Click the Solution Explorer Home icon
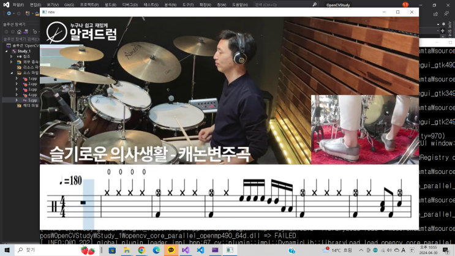Viewport: 455px width, 256px height. click(19, 32)
